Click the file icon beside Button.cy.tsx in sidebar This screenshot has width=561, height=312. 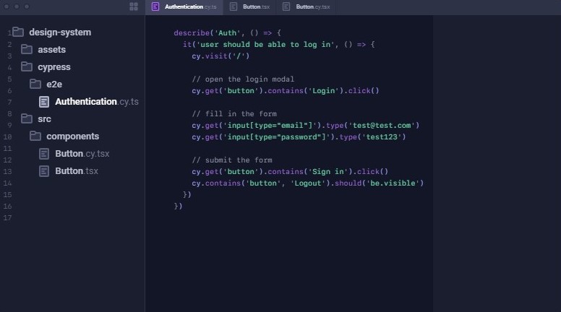click(44, 154)
